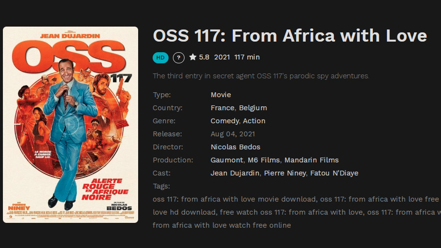The width and height of the screenshot is (441, 248).
Task: View cast member Jean Dujardin
Action: coord(235,173)
